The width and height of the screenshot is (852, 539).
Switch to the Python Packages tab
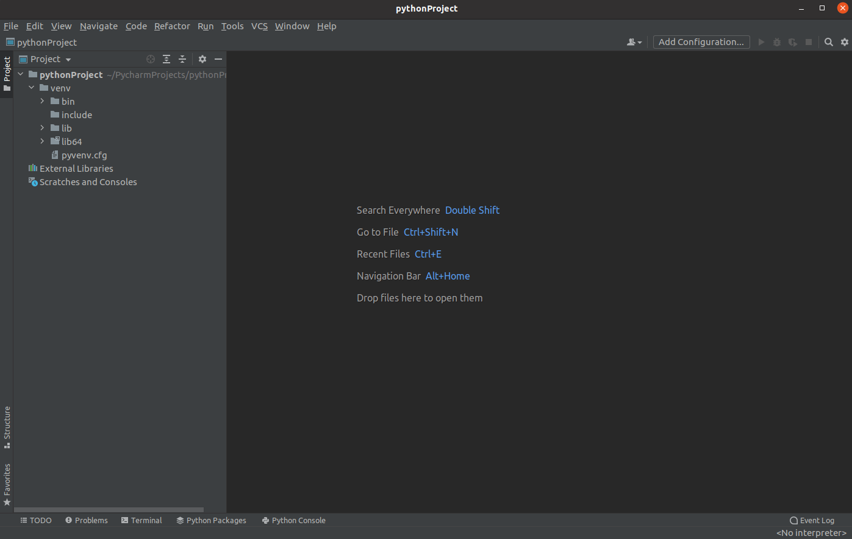pyautogui.click(x=211, y=520)
